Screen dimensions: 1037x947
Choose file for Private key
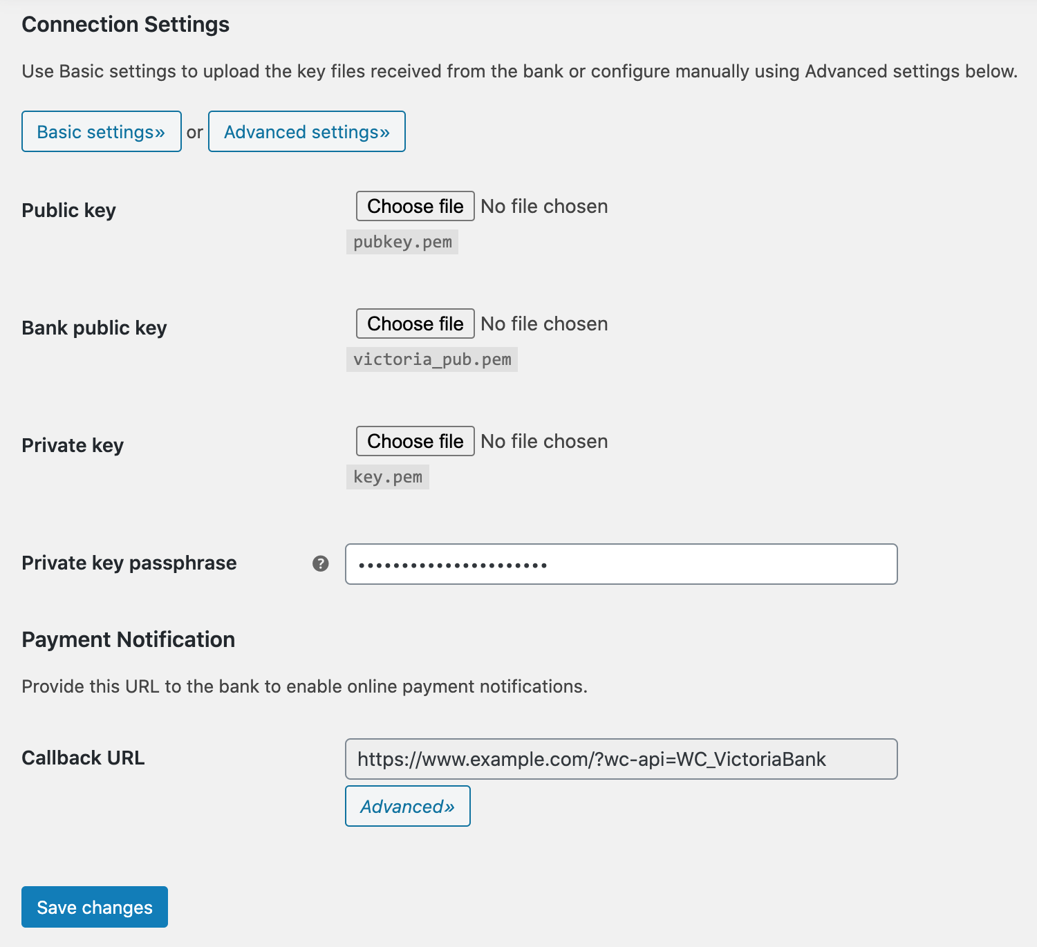pyautogui.click(x=415, y=441)
